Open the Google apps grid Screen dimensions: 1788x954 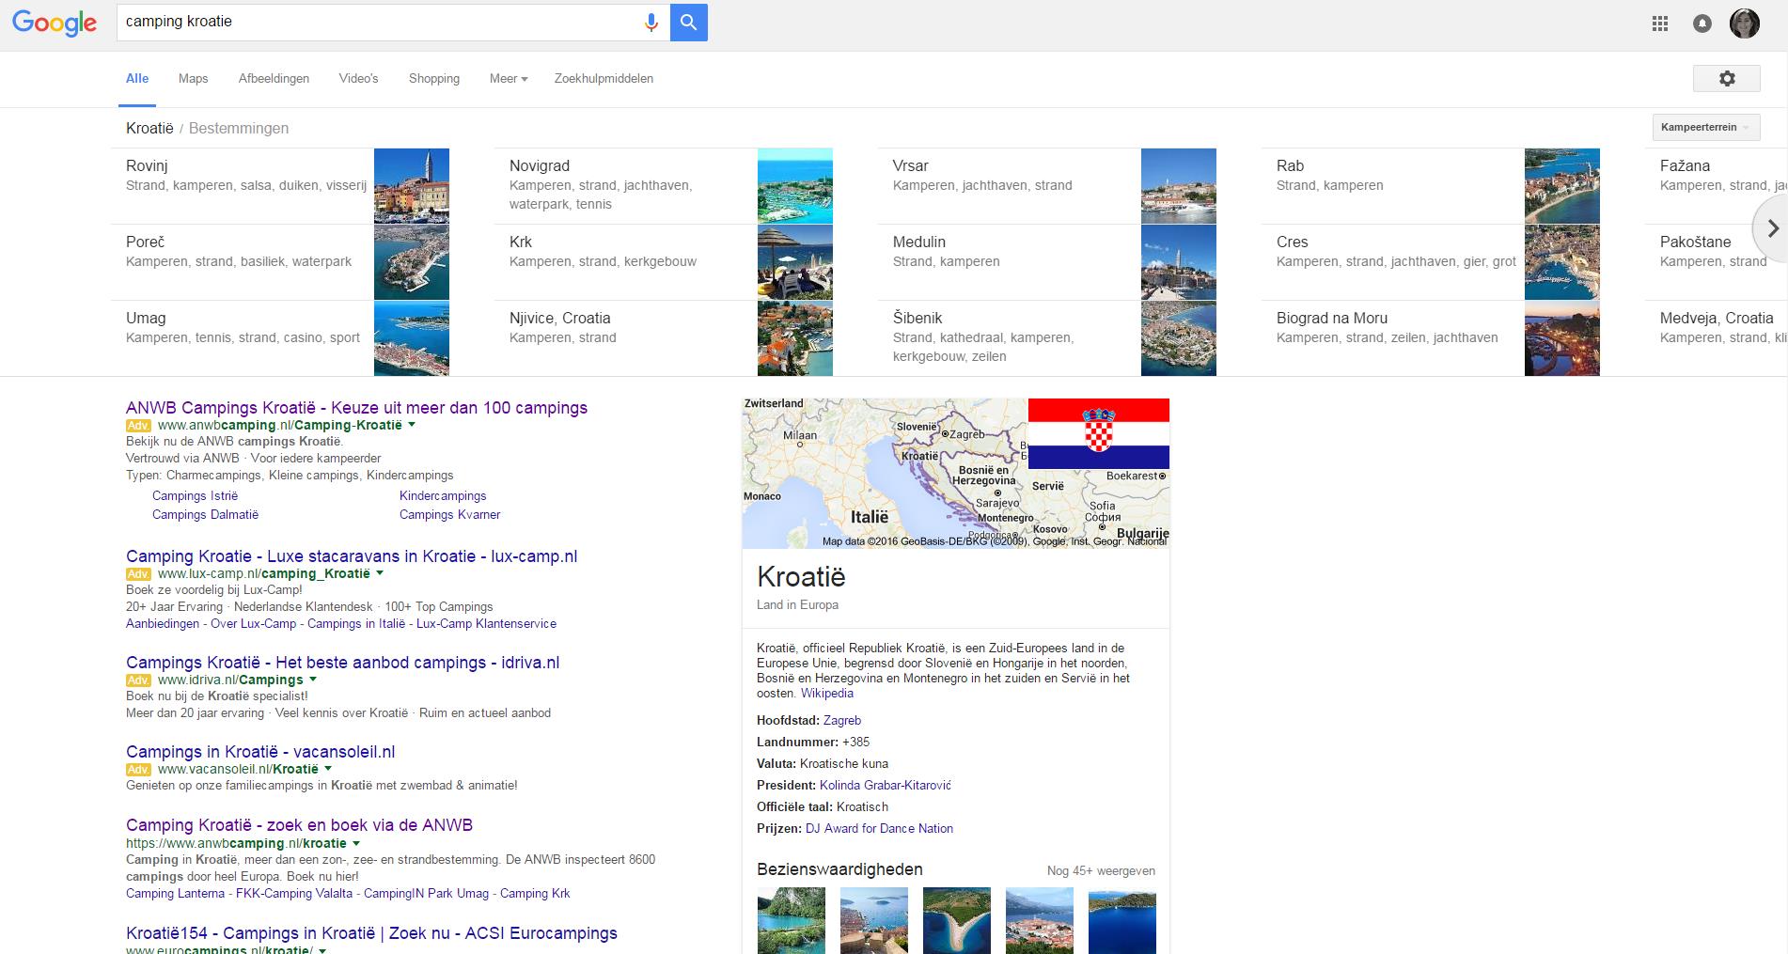coord(1660,23)
